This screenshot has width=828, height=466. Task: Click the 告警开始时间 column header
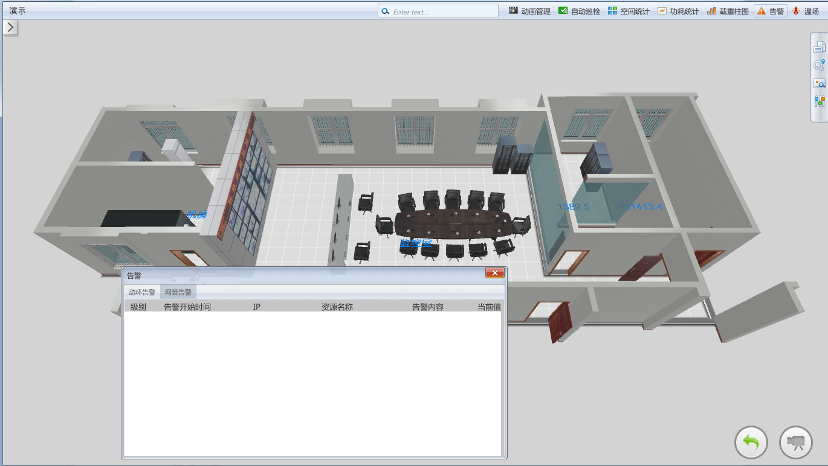pos(187,307)
